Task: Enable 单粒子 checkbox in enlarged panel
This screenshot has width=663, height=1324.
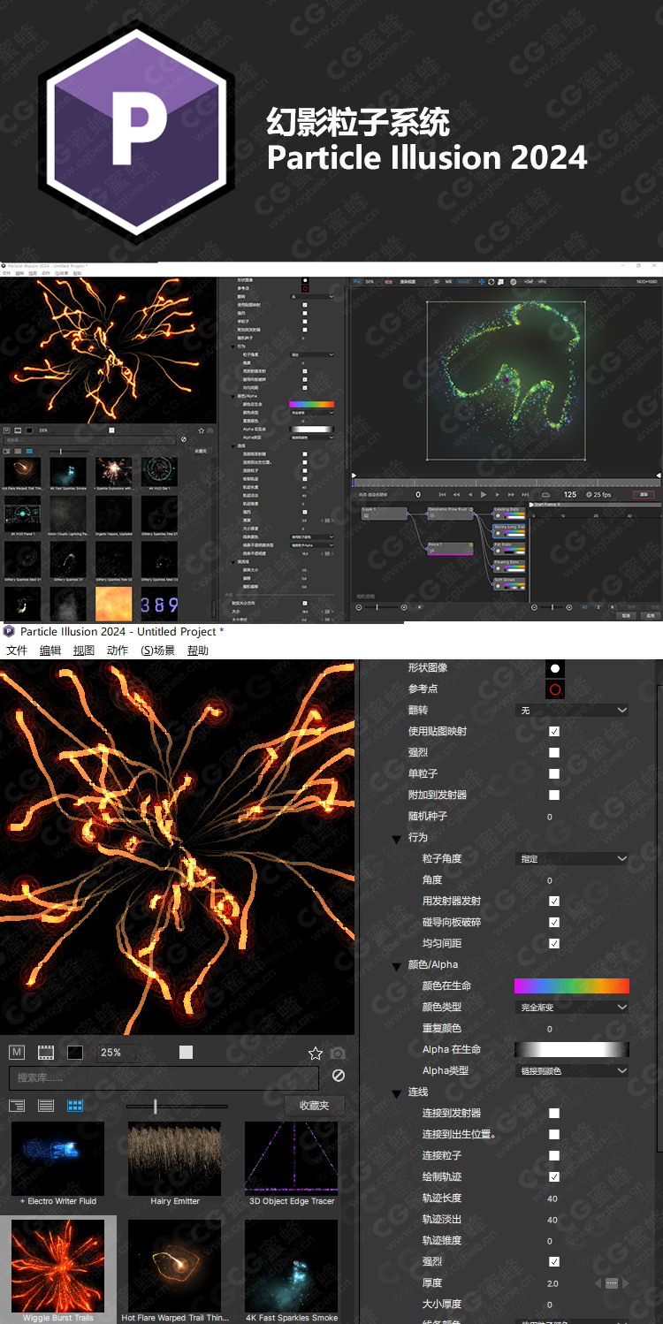Action: click(554, 774)
